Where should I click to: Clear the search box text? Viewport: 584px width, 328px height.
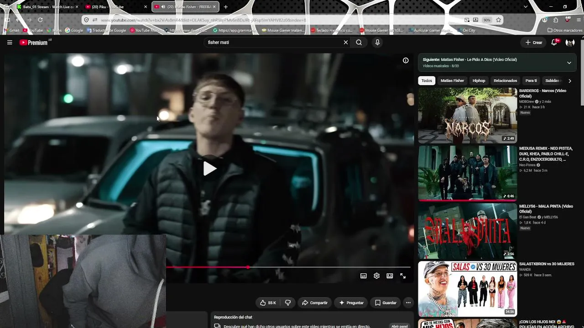tap(345, 42)
